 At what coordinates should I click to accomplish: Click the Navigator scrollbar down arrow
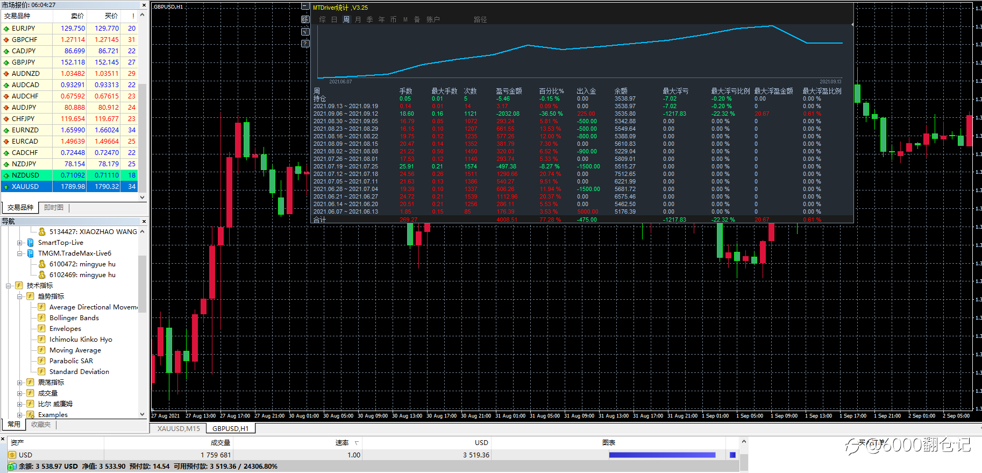tap(143, 414)
